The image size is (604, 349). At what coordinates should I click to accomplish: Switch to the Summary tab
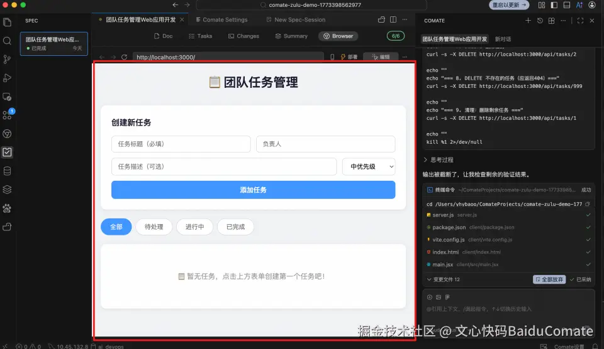(291, 36)
